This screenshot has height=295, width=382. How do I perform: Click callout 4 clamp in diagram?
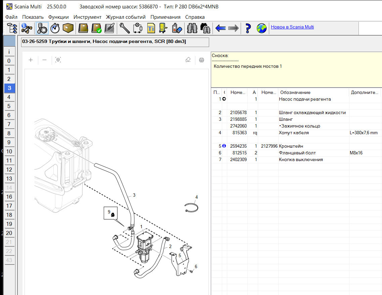(x=196, y=197)
